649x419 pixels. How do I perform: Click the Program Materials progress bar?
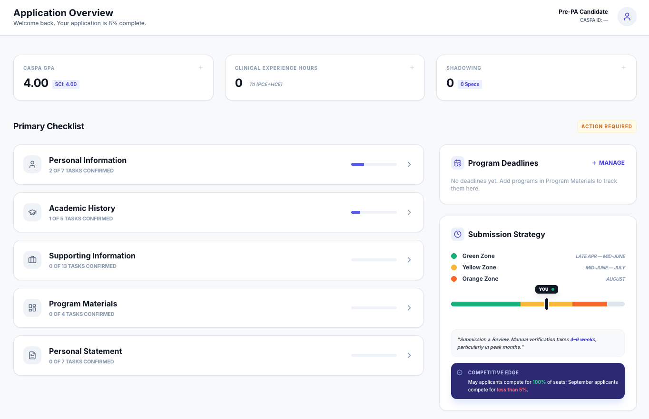click(x=374, y=308)
